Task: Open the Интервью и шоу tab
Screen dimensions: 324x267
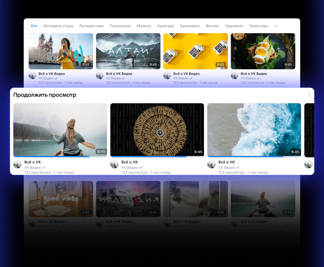Action: coord(58,26)
